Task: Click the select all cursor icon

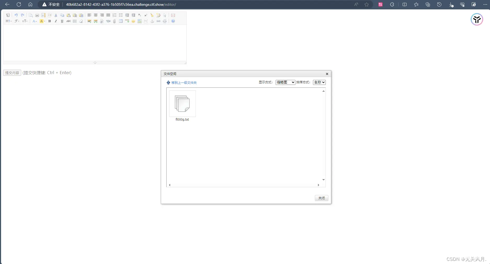Action: [165, 15]
